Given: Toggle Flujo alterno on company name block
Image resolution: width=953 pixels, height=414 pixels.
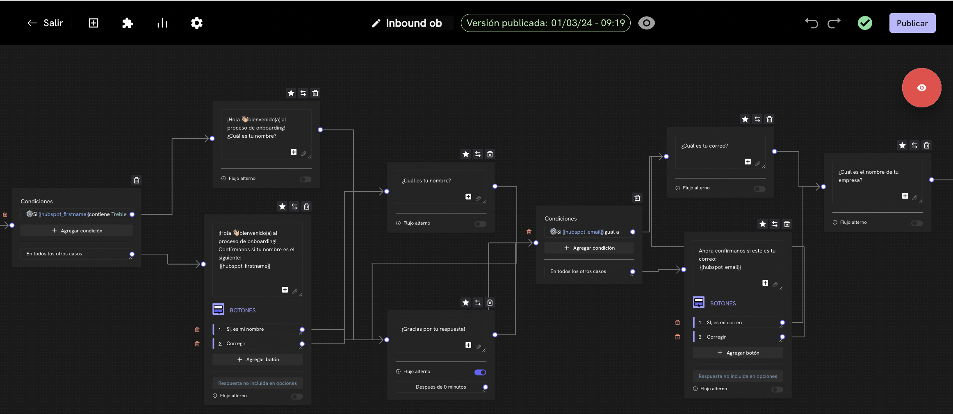Looking at the screenshot, I should [917, 223].
